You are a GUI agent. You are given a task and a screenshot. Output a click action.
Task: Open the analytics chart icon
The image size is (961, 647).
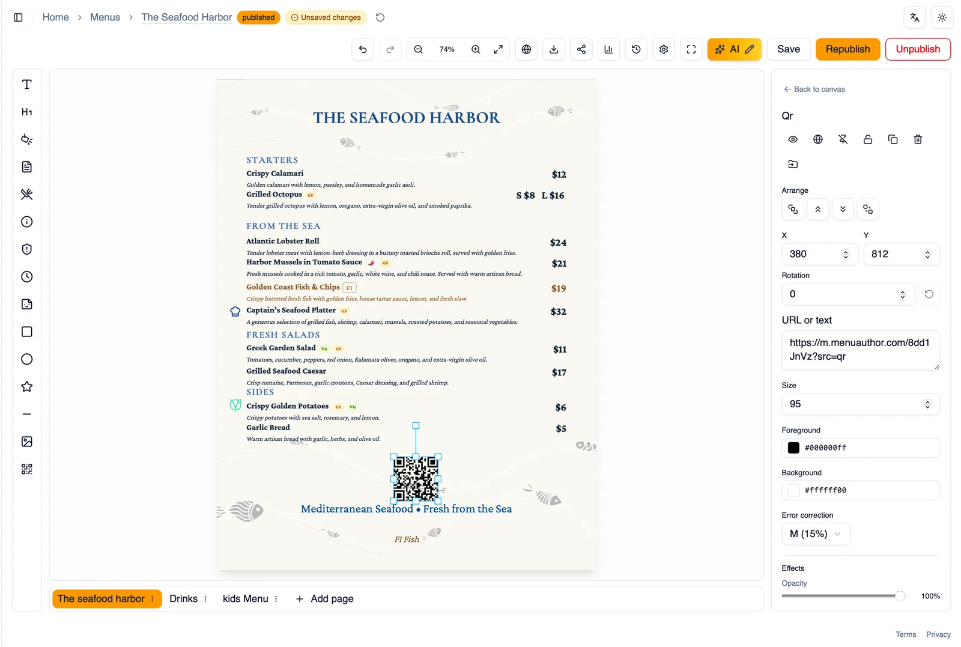608,49
